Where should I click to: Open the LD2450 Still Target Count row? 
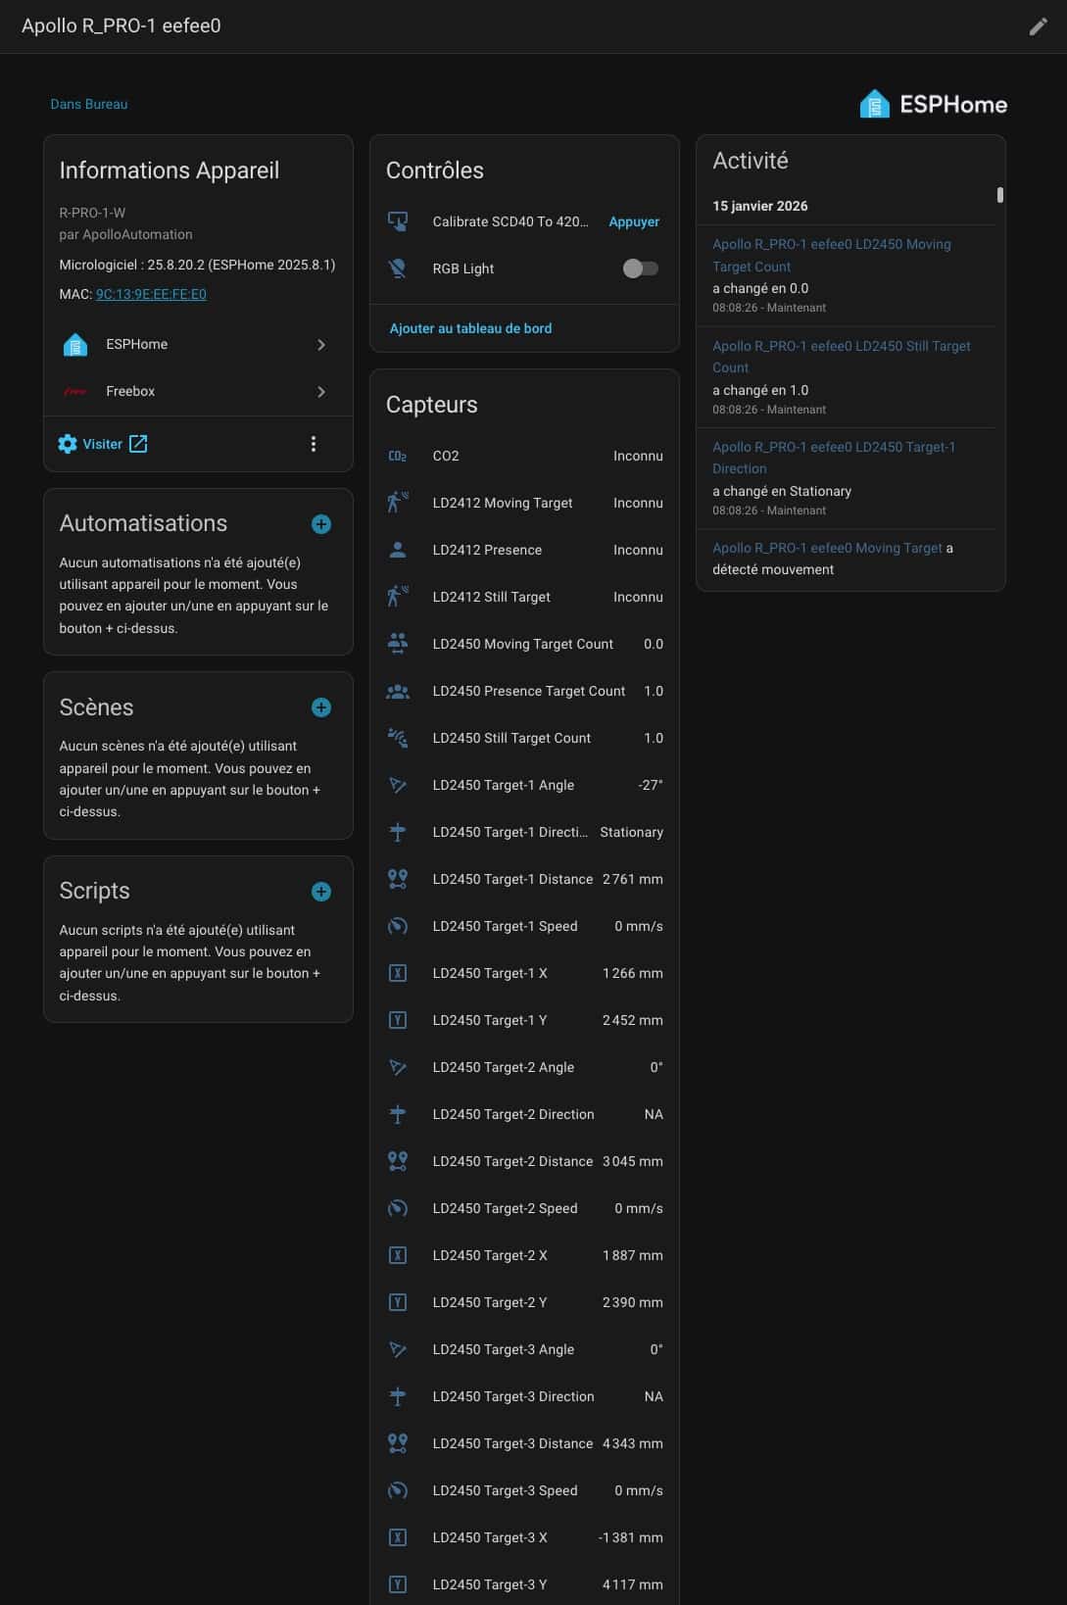point(524,738)
